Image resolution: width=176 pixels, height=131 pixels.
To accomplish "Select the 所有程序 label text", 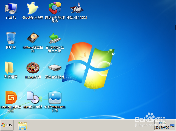I will pos(11,77).
